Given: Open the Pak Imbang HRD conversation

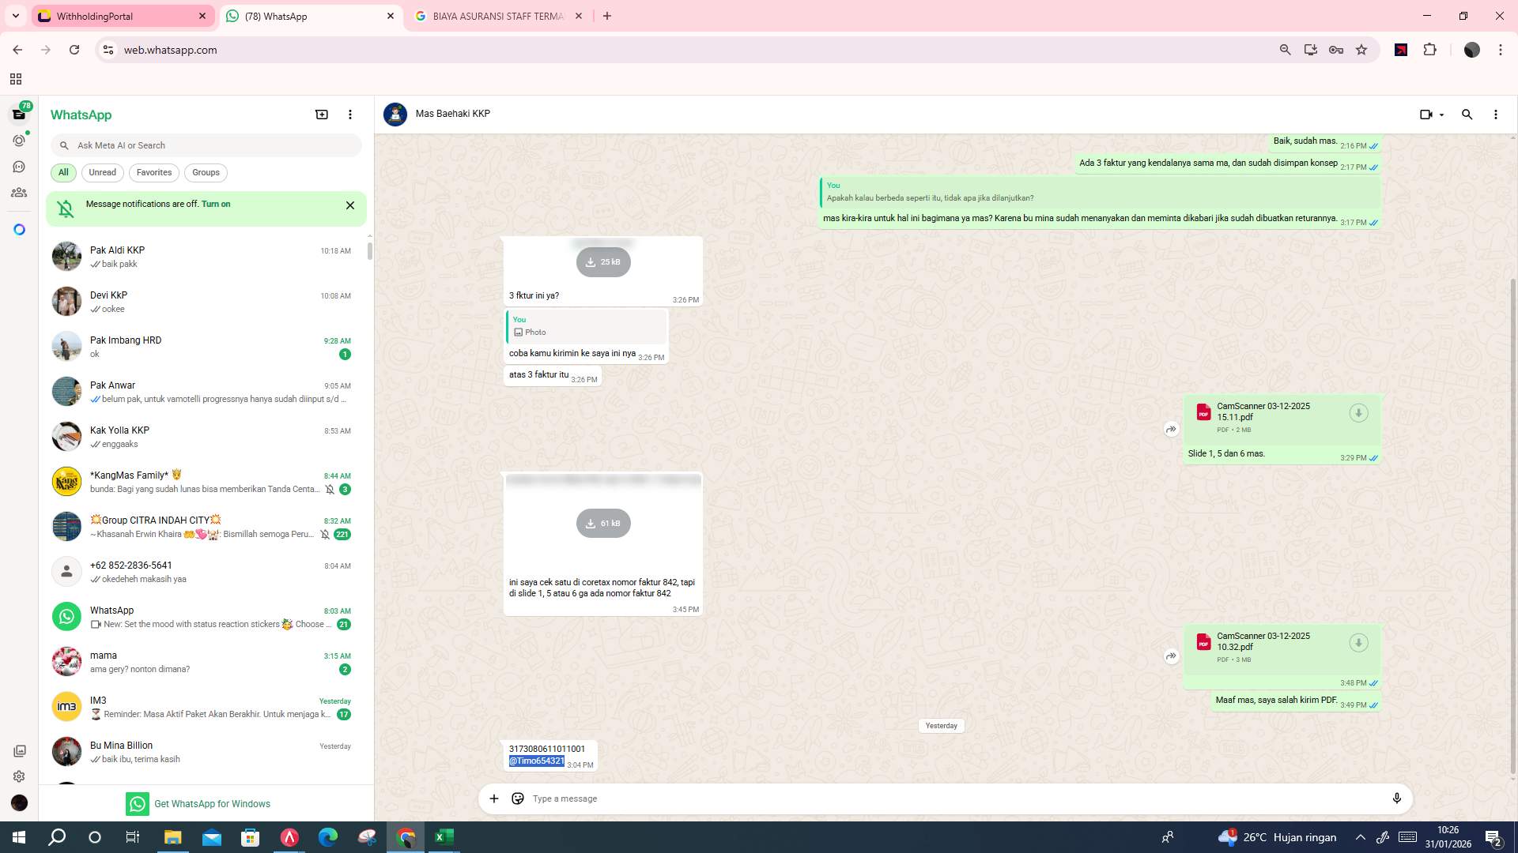Looking at the screenshot, I should point(206,347).
